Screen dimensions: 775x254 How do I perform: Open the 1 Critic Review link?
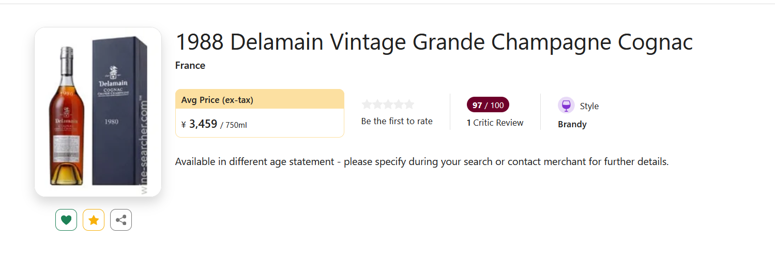pyautogui.click(x=495, y=123)
